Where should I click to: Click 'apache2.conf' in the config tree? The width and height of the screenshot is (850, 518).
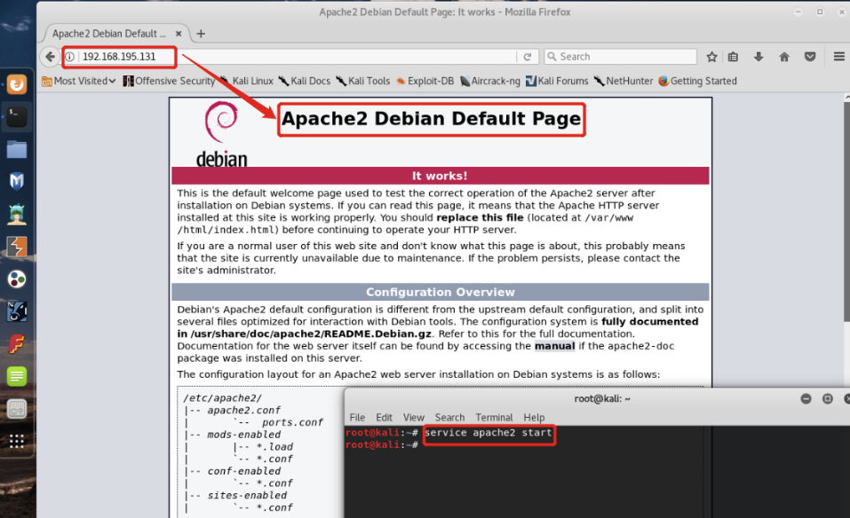coord(244,411)
